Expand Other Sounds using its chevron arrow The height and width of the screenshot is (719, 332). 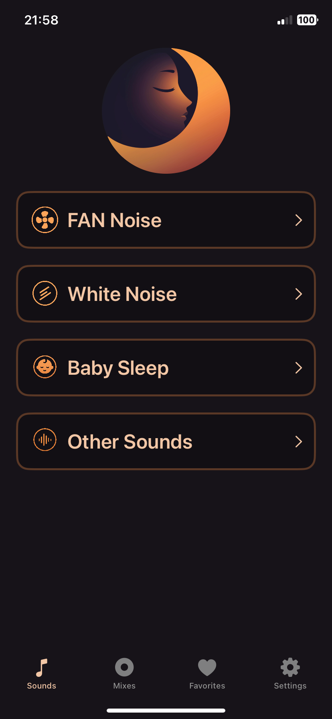point(298,441)
